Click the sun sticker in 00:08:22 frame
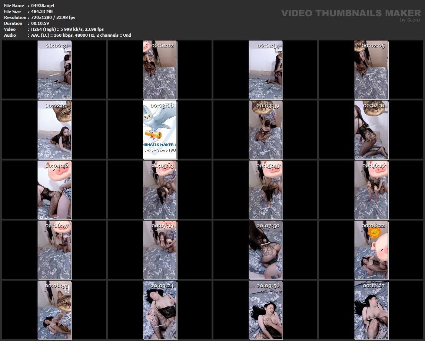 374,233
